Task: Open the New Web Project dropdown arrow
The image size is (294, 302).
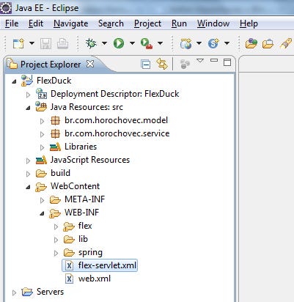Action: (x=199, y=43)
